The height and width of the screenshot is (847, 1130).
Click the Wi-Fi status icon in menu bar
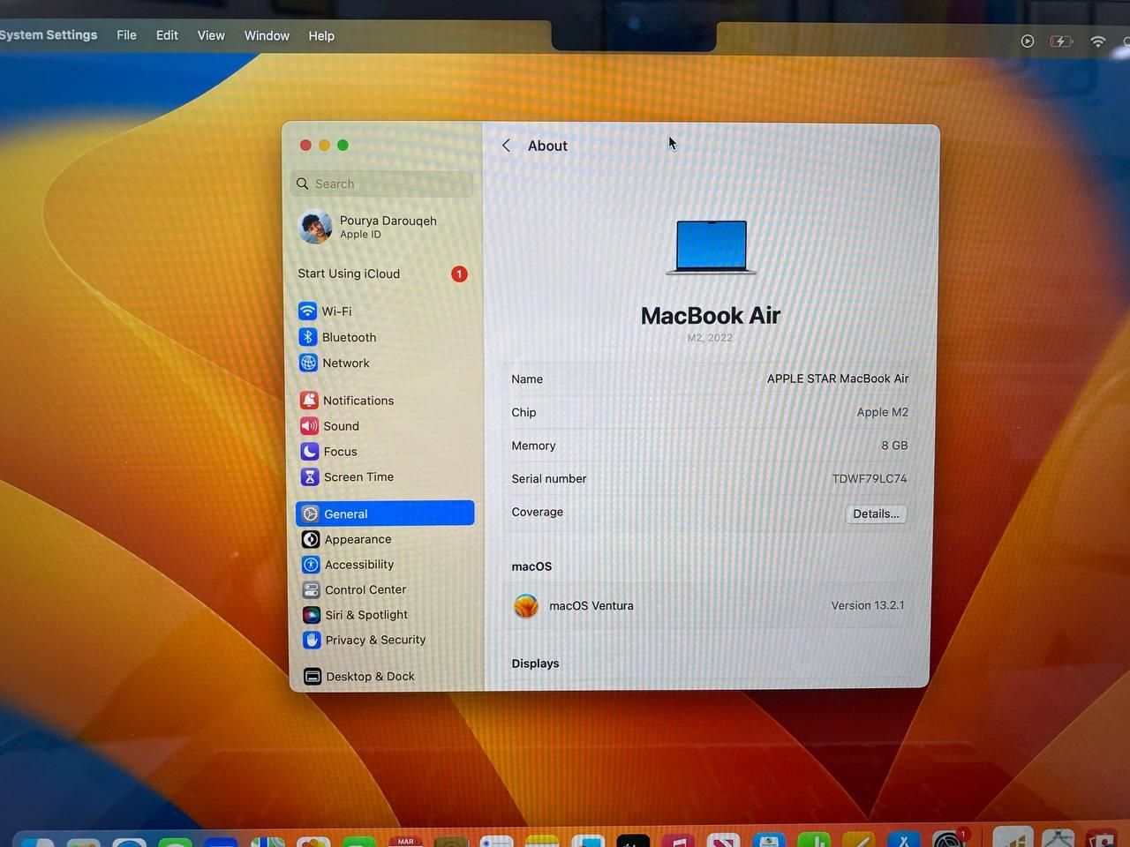point(1097,41)
